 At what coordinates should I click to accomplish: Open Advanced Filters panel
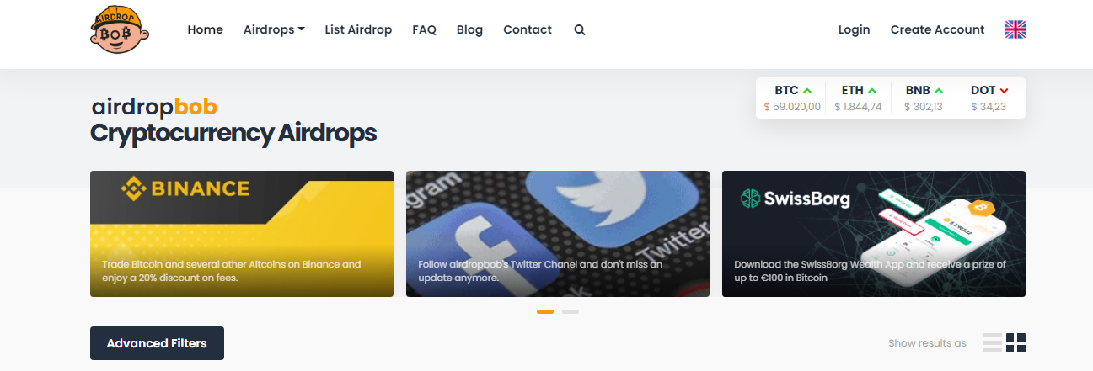click(157, 343)
